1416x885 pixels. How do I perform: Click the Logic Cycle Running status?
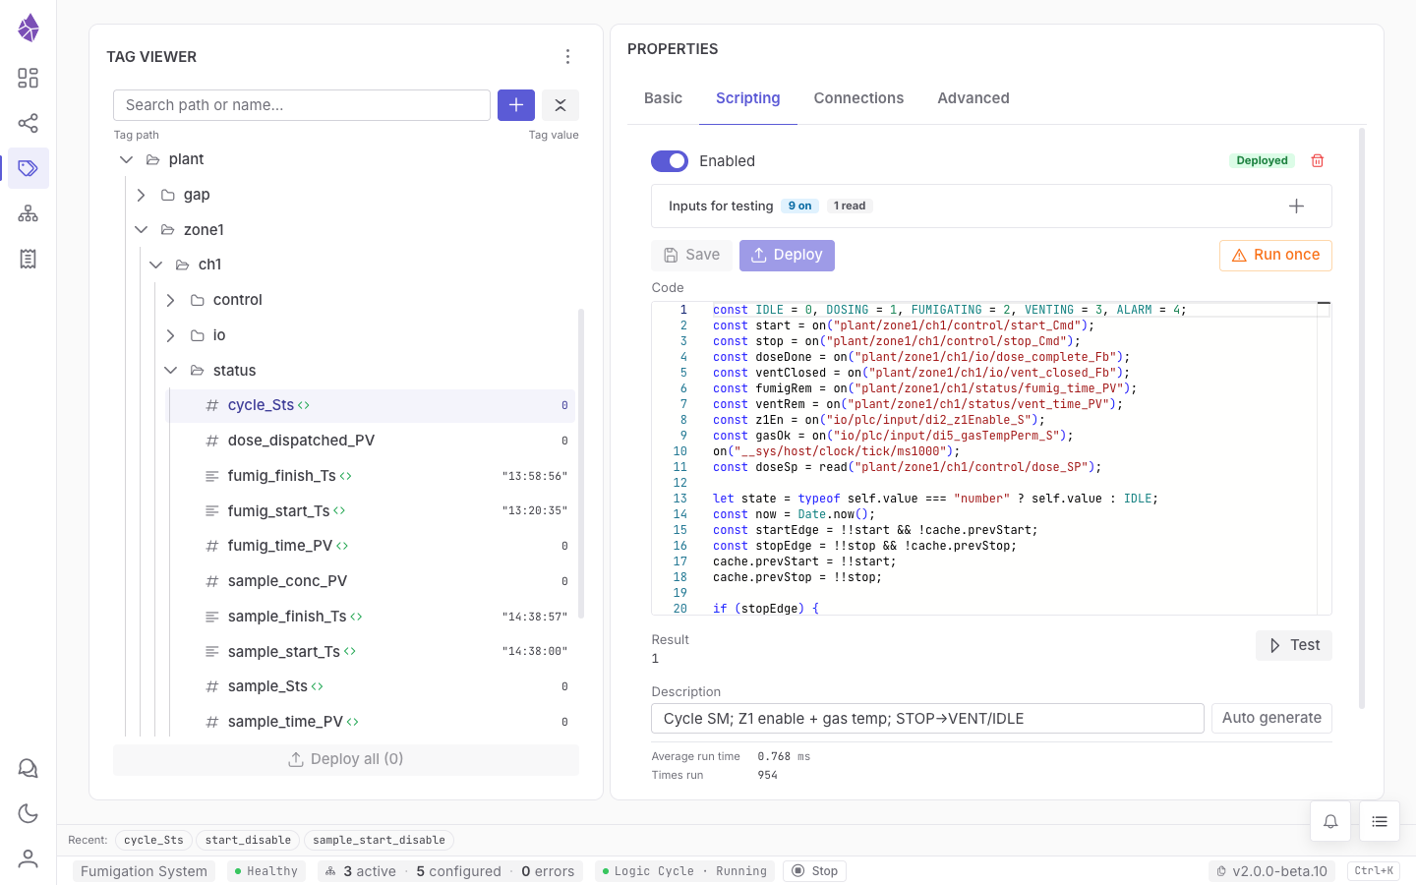(684, 871)
